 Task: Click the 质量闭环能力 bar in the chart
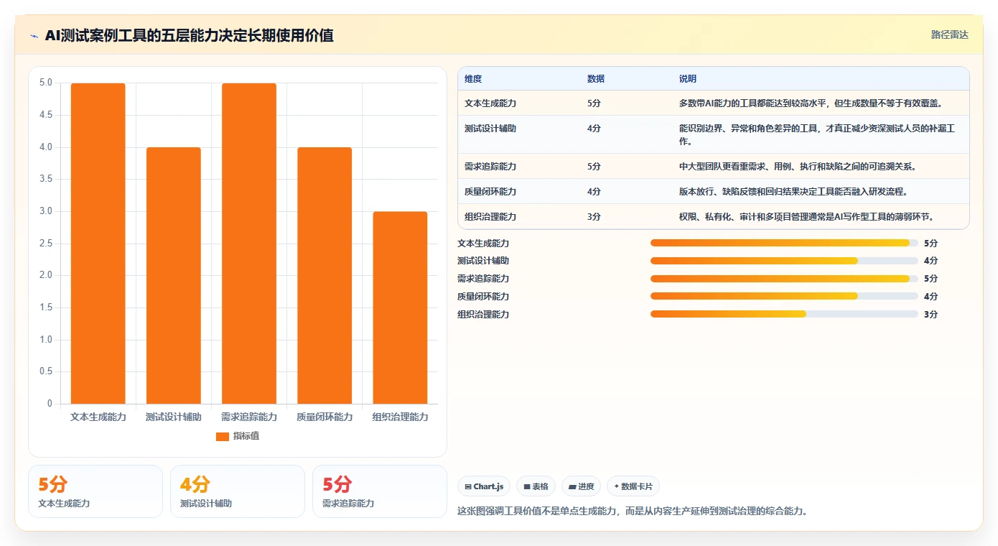point(325,275)
